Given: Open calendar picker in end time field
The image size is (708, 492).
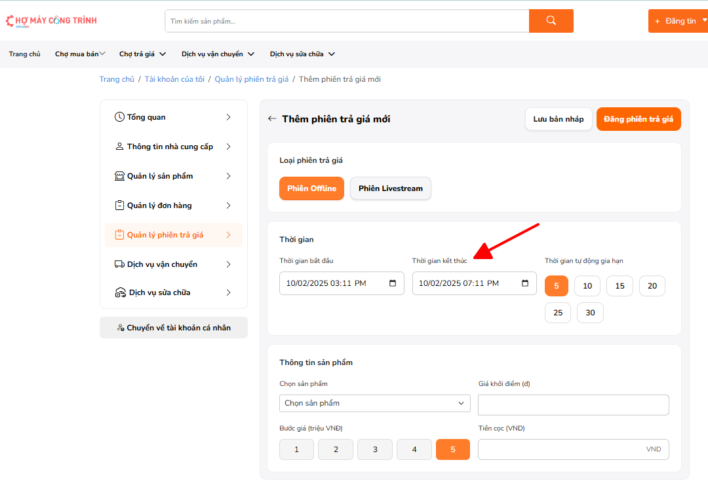Looking at the screenshot, I should 525,283.
